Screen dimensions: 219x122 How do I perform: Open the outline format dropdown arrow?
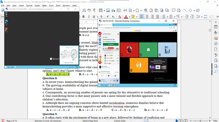(x=182, y=17)
